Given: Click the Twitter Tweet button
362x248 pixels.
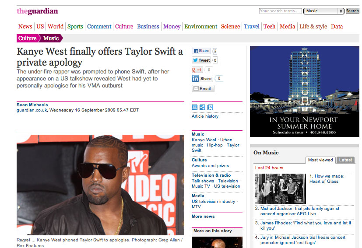Looking at the screenshot, I should [201, 60].
